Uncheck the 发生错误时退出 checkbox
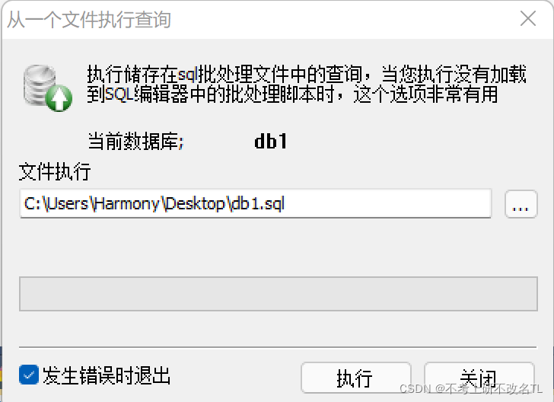The image size is (554, 402). tap(29, 375)
